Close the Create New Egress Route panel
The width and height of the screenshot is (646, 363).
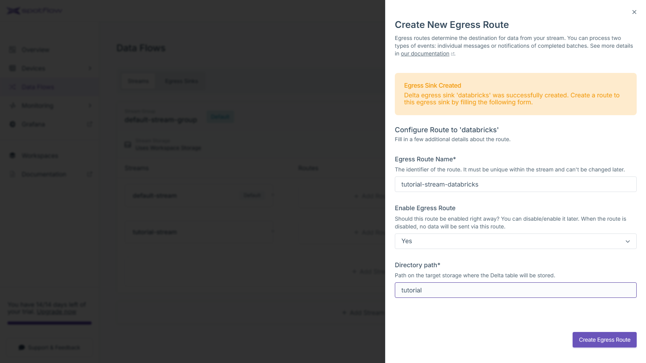[634, 12]
